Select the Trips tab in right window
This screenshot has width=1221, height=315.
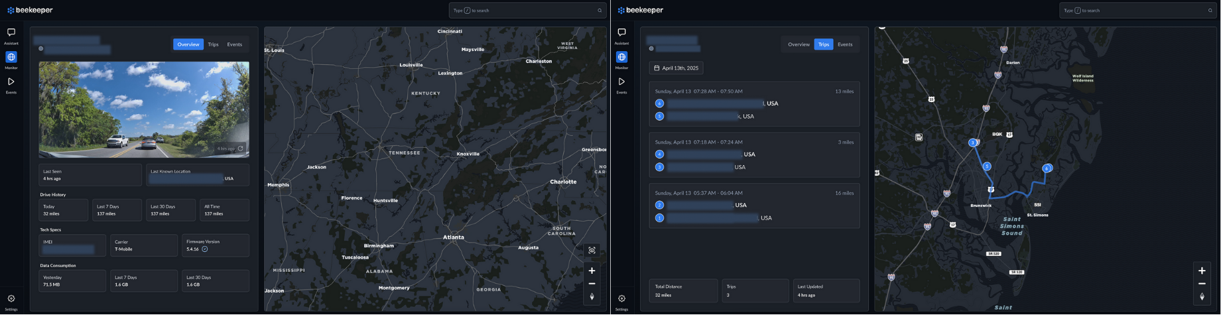824,44
